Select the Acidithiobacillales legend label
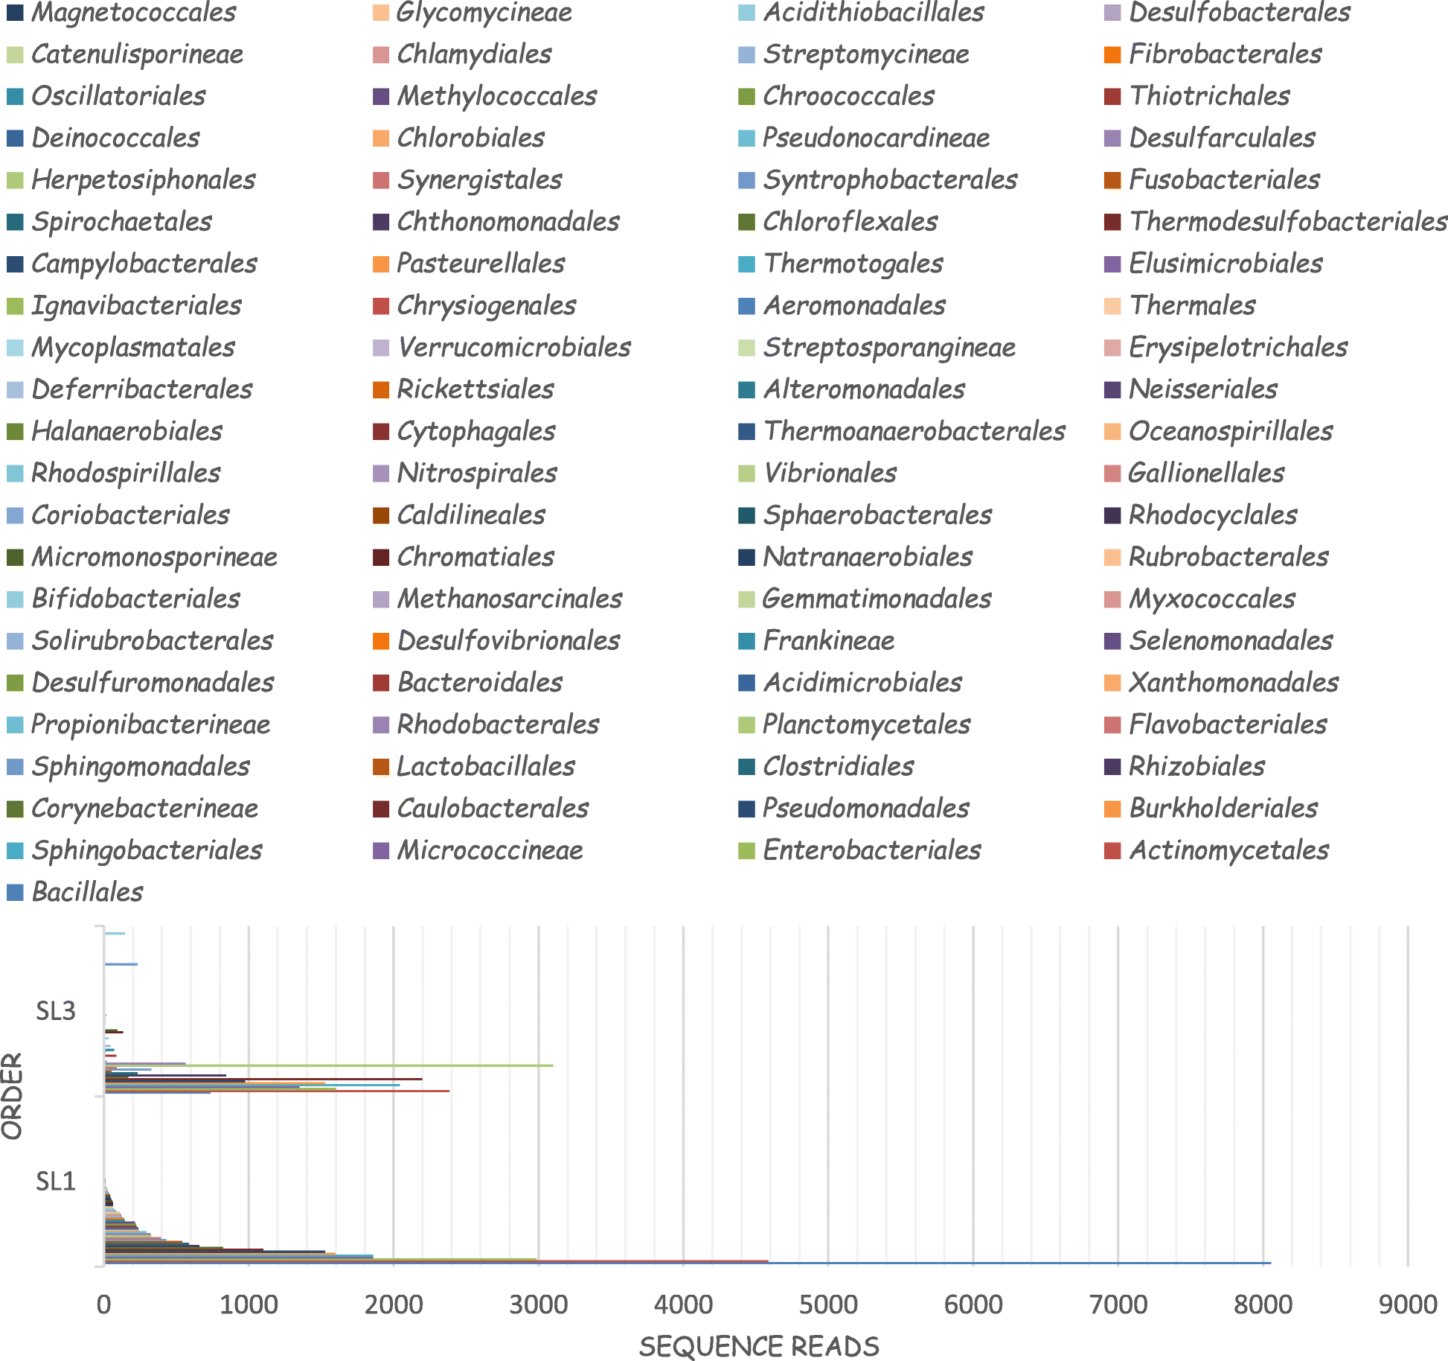1448x1361 pixels. tap(874, 12)
